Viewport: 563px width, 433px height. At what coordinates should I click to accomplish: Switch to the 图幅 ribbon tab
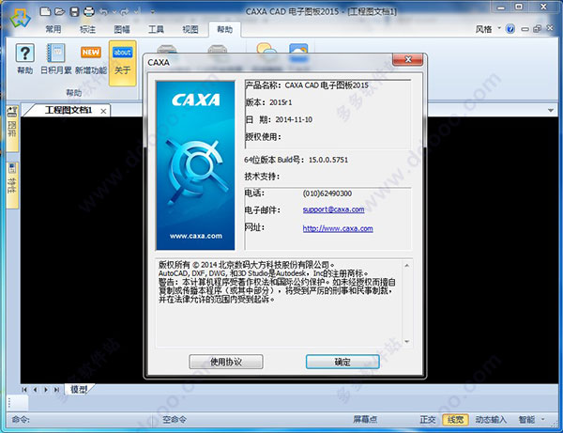click(122, 29)
